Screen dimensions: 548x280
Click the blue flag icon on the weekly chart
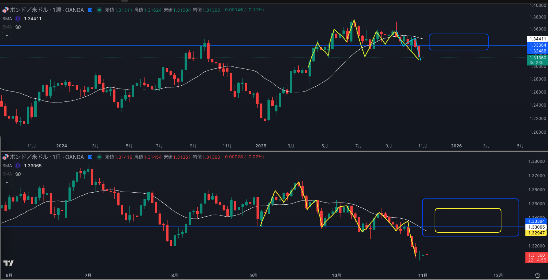pos(90,10)
